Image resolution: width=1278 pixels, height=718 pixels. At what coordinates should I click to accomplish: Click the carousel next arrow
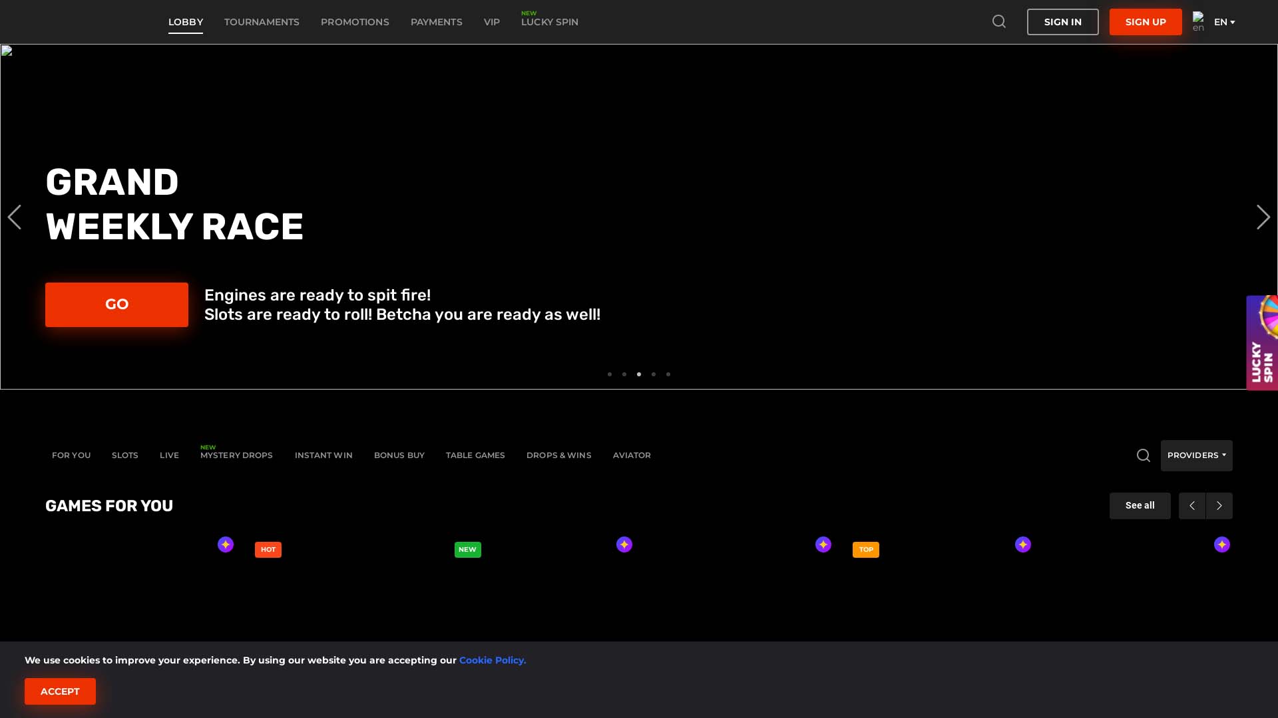point(1263,217)
